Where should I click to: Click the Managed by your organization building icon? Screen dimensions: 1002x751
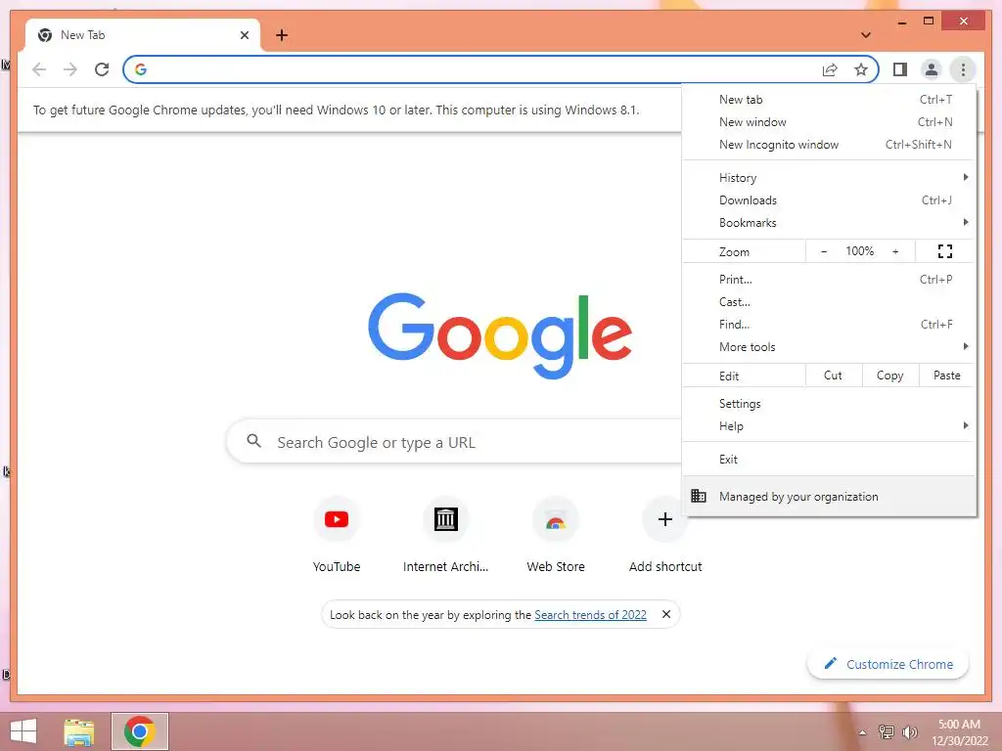(x=699, y=496)
